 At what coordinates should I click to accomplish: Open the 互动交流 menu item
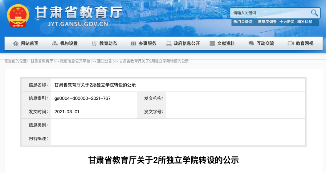(x=265, y=43)
